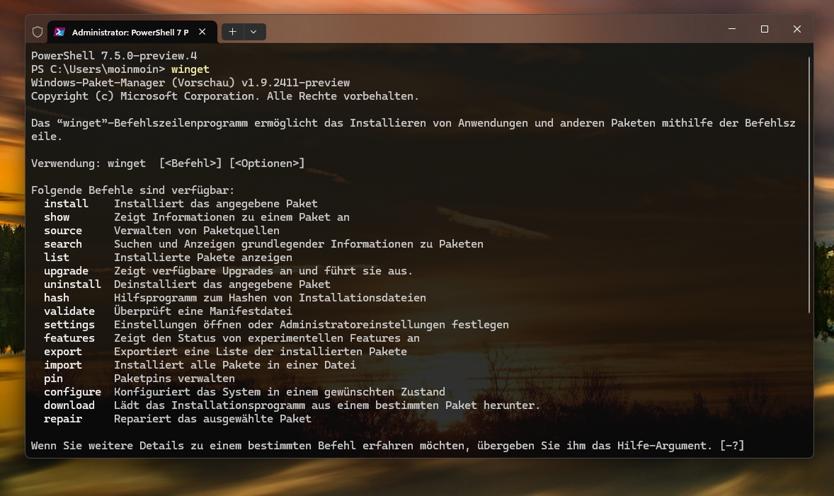This screenshot has height=496, width=834.
Task: Click 'Überprüft eine Manifestdatei' description
Action: click(203, 311)
